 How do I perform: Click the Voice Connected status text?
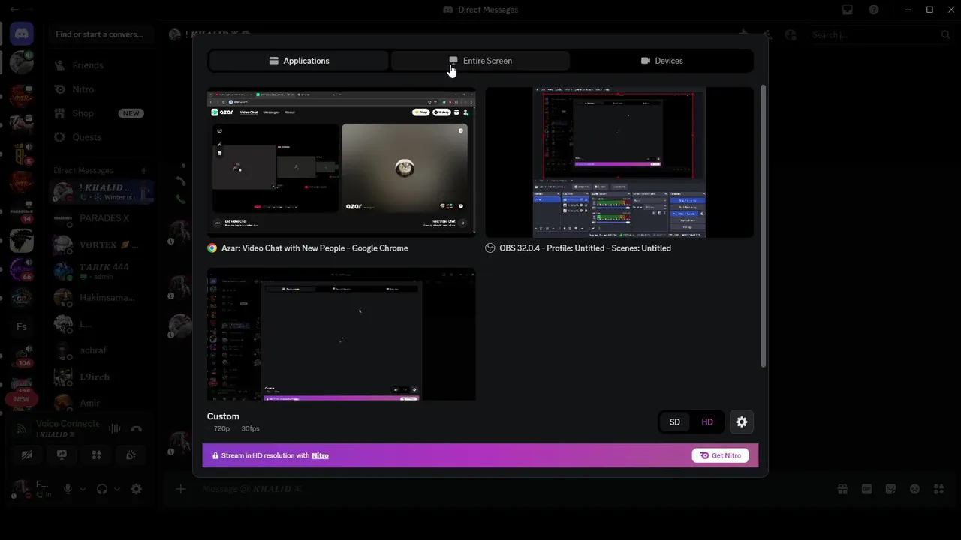[68, 424]
